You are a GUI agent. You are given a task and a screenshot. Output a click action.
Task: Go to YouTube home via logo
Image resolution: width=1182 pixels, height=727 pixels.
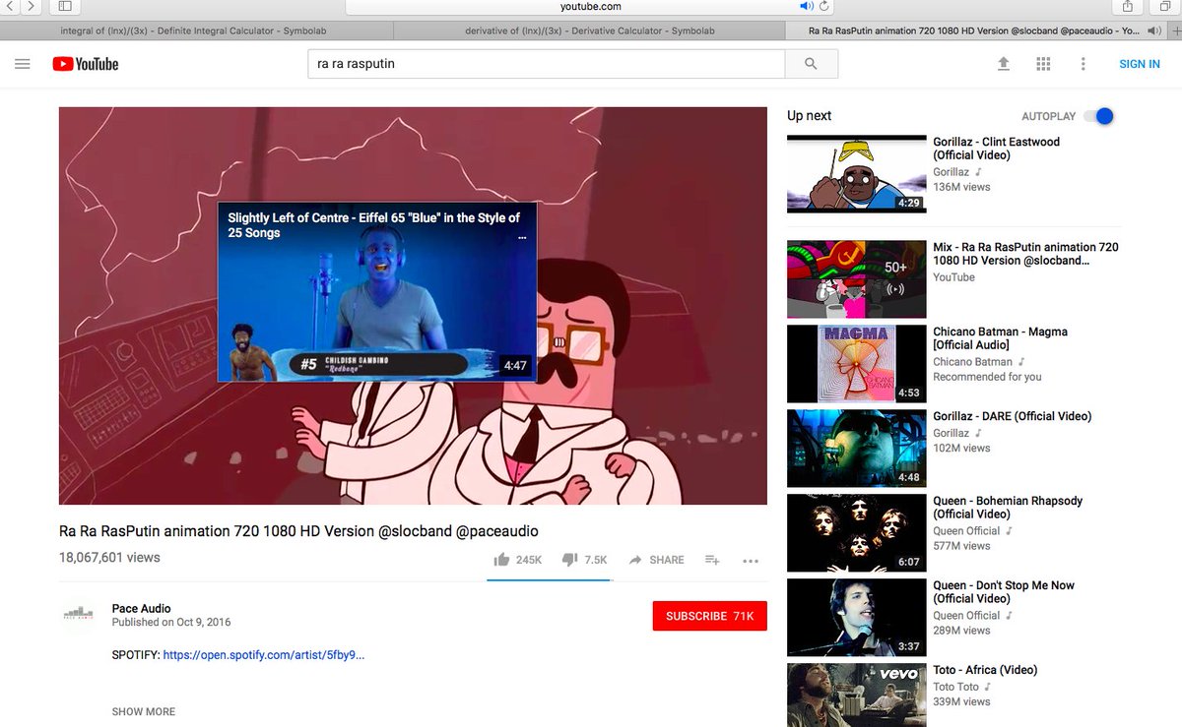(x=85, y=64)
